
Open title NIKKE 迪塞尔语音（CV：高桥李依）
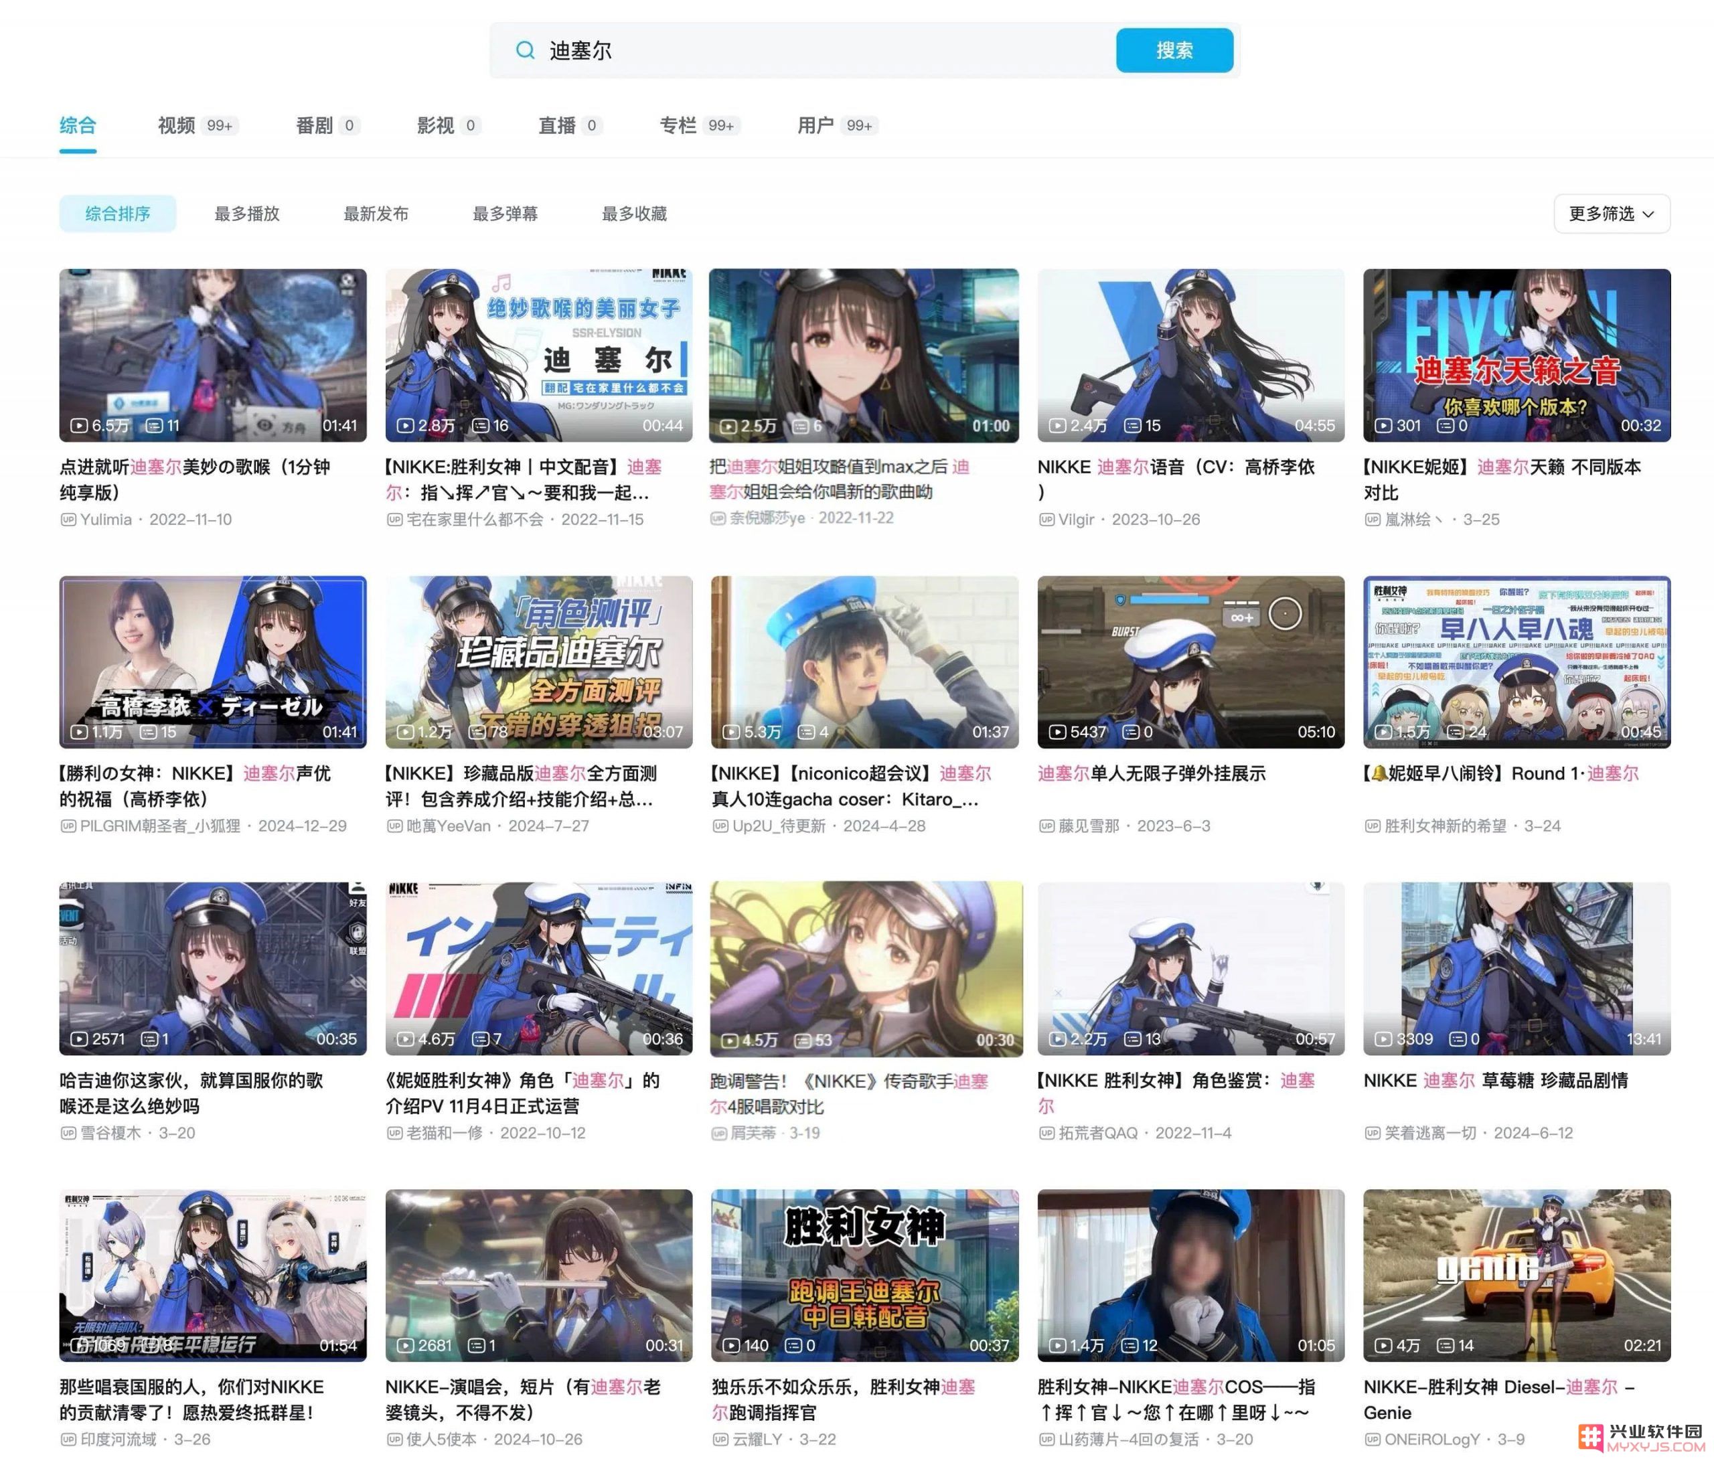tap(1176, 479)
